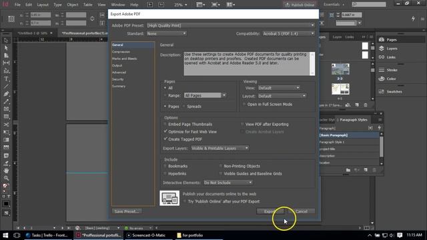Viewport: 427px width, 240px height.
Task: Click the Trello tab in Windows taskbar
Action: click(x=47, y=235)
